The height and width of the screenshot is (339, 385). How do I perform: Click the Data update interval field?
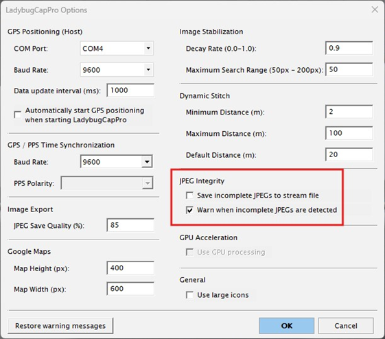tap(130, 91)
